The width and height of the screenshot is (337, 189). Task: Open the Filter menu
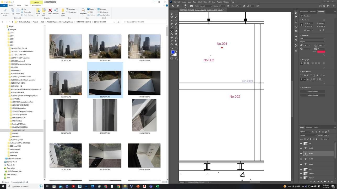(205, 2)
